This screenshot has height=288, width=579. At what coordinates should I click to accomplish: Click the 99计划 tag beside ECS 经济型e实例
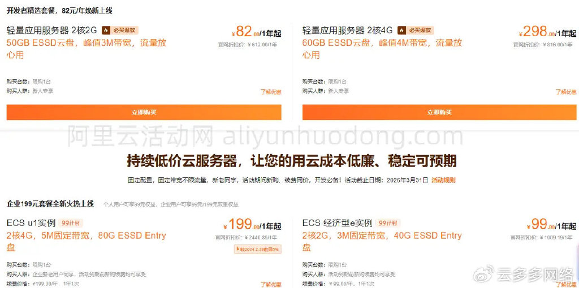pyautogui.click(x=388, y=223)
